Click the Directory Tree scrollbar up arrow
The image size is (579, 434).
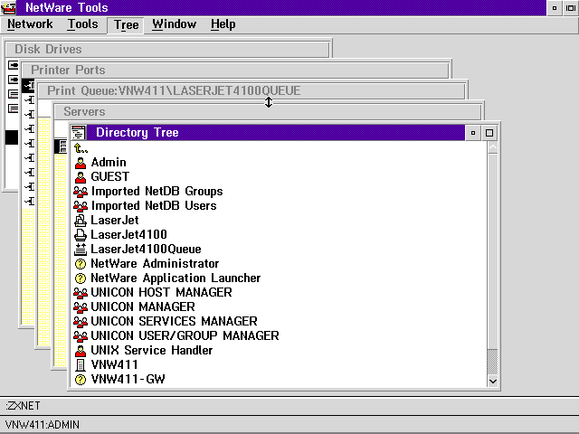tap(492, 147)
